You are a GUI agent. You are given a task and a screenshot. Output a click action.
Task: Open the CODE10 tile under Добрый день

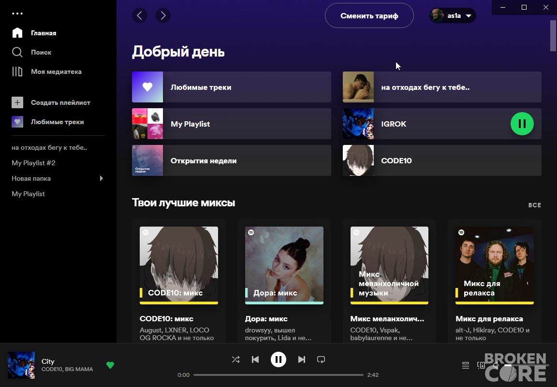442,160
